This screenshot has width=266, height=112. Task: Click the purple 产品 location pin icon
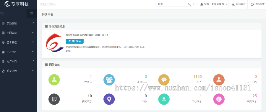pos(109,99)
